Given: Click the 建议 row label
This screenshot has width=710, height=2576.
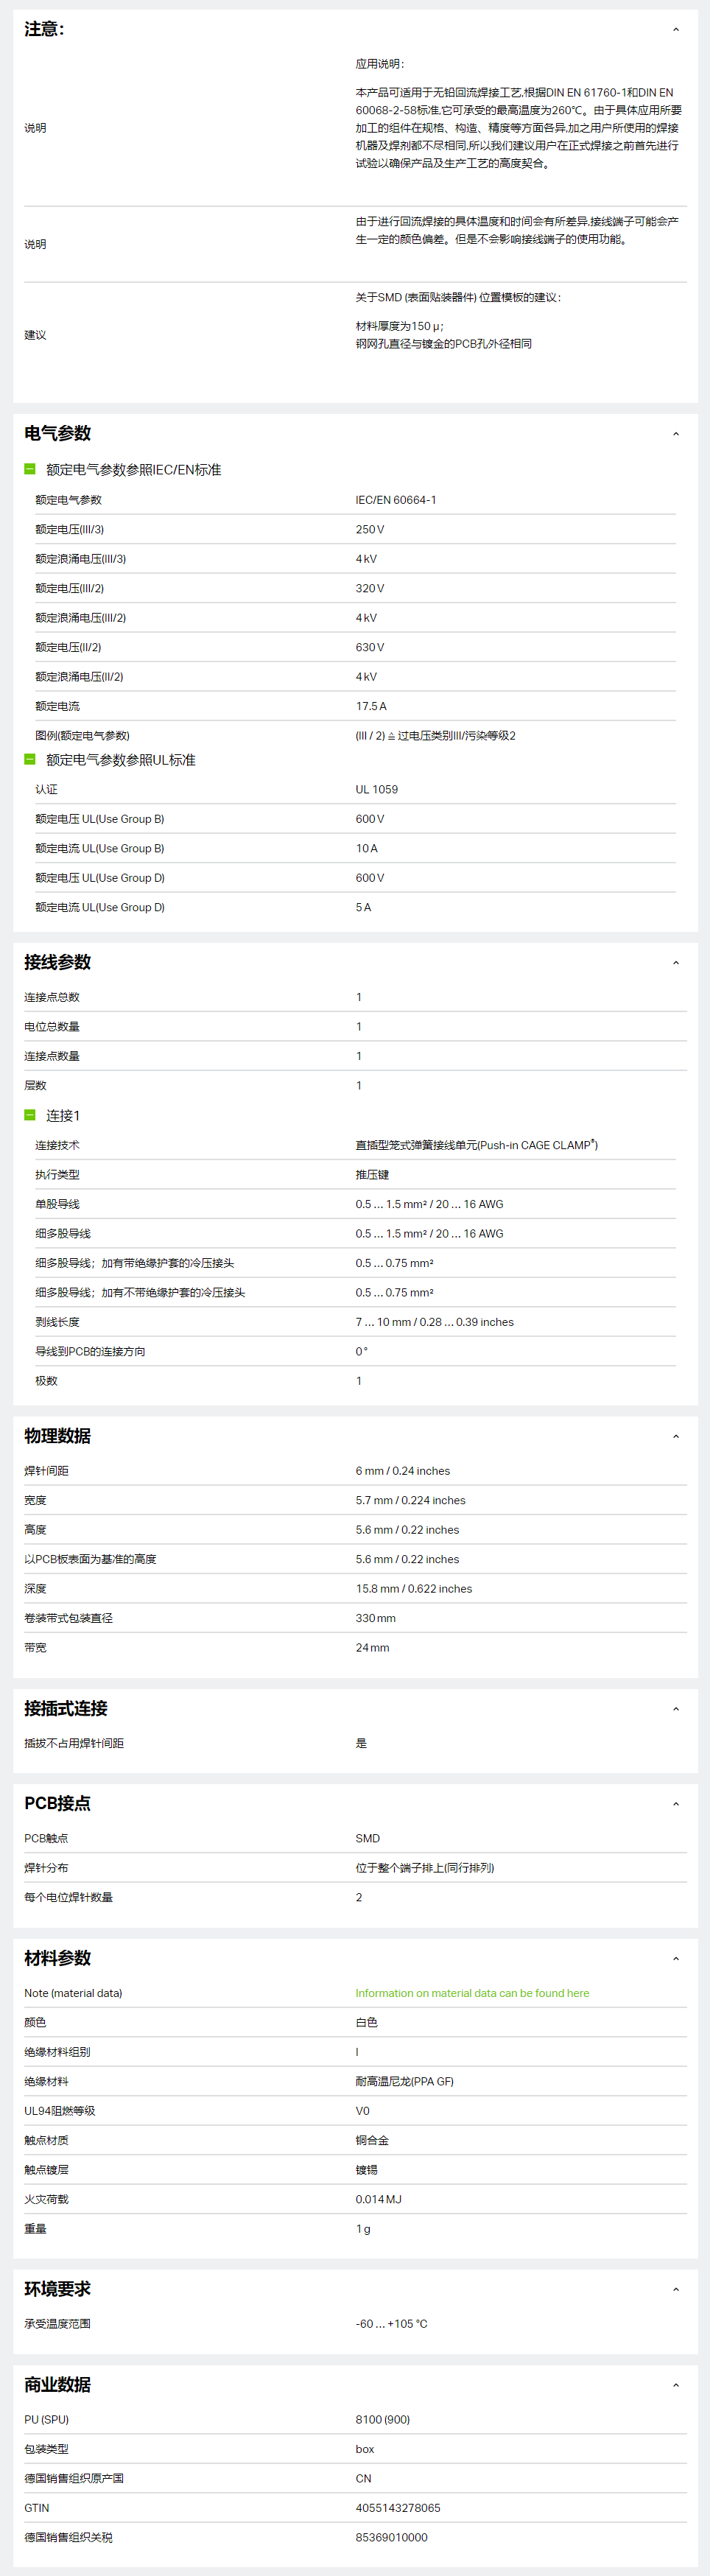Looking at the screenshot, I should pos(35,335).
